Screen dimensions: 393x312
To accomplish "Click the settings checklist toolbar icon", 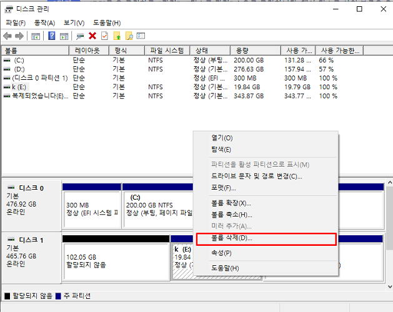I will tap(141, 36).
